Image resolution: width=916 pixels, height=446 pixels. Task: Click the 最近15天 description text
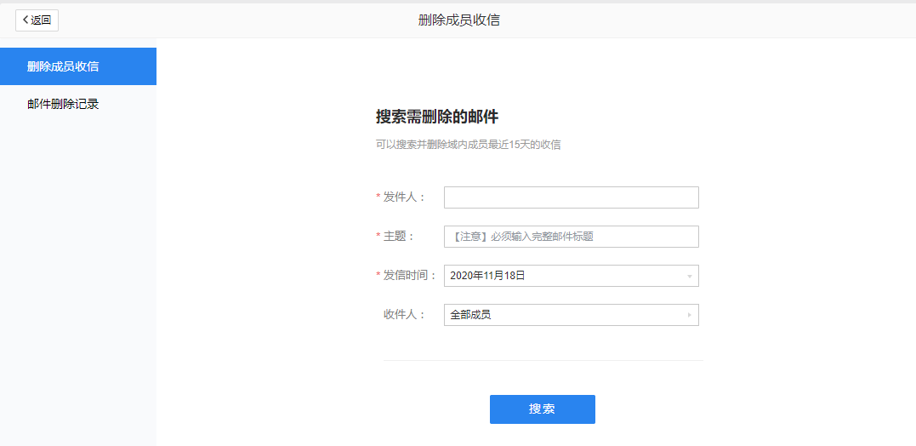click(468, 145)
